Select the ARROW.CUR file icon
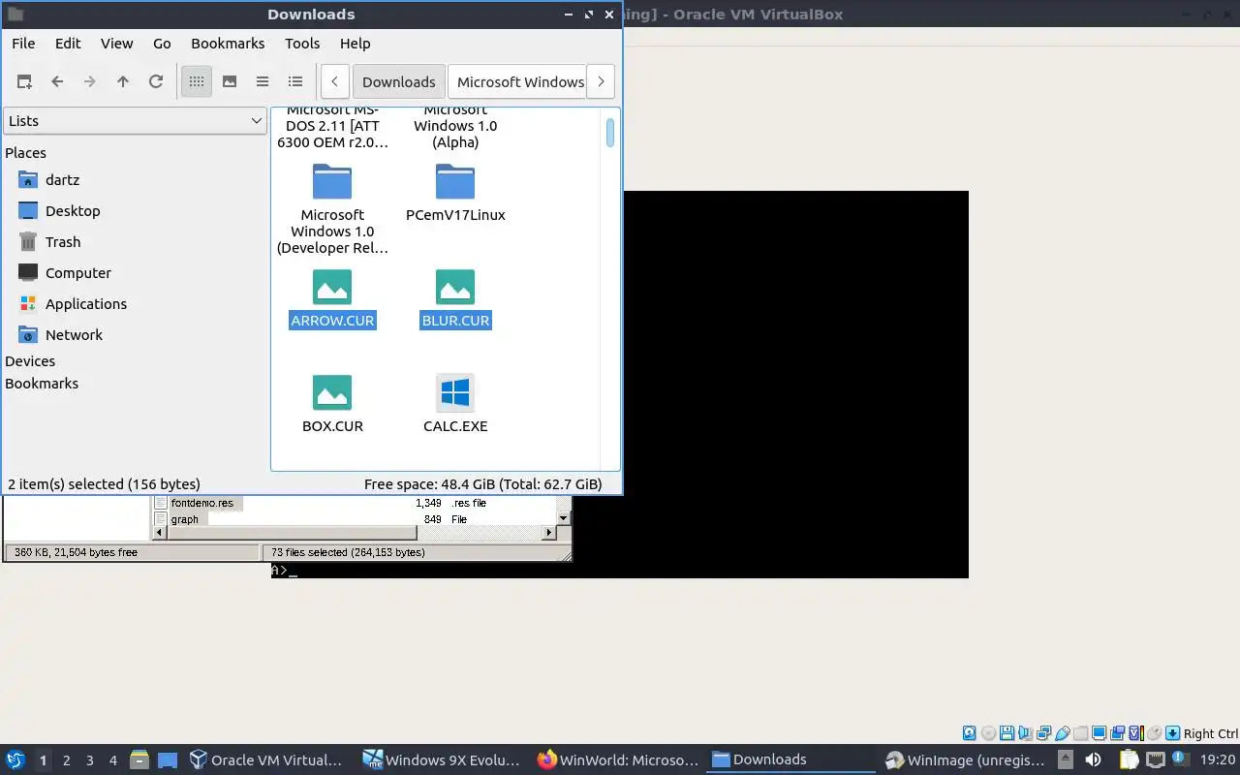Screen dimensions: 1240x775 pos(332,288)
